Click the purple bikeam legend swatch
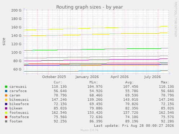179x134 pixels. click(x=6, y=108)
